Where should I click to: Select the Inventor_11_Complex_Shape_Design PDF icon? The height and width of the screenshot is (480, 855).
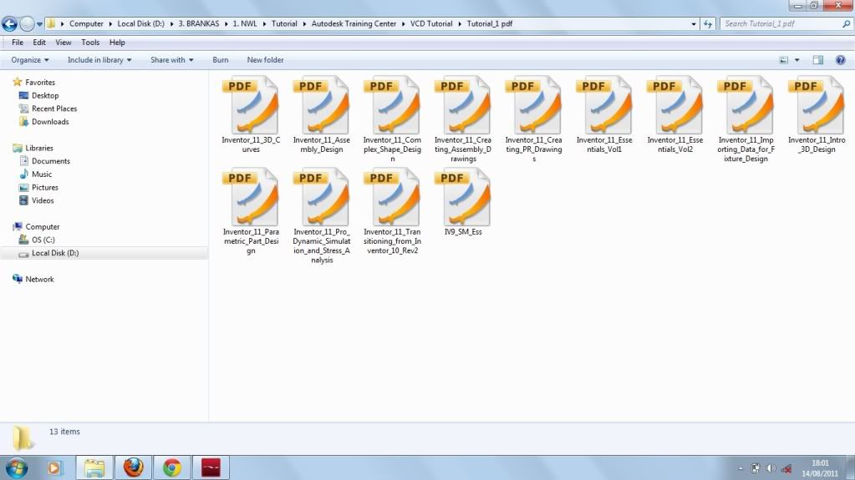(x=392, y=105)
